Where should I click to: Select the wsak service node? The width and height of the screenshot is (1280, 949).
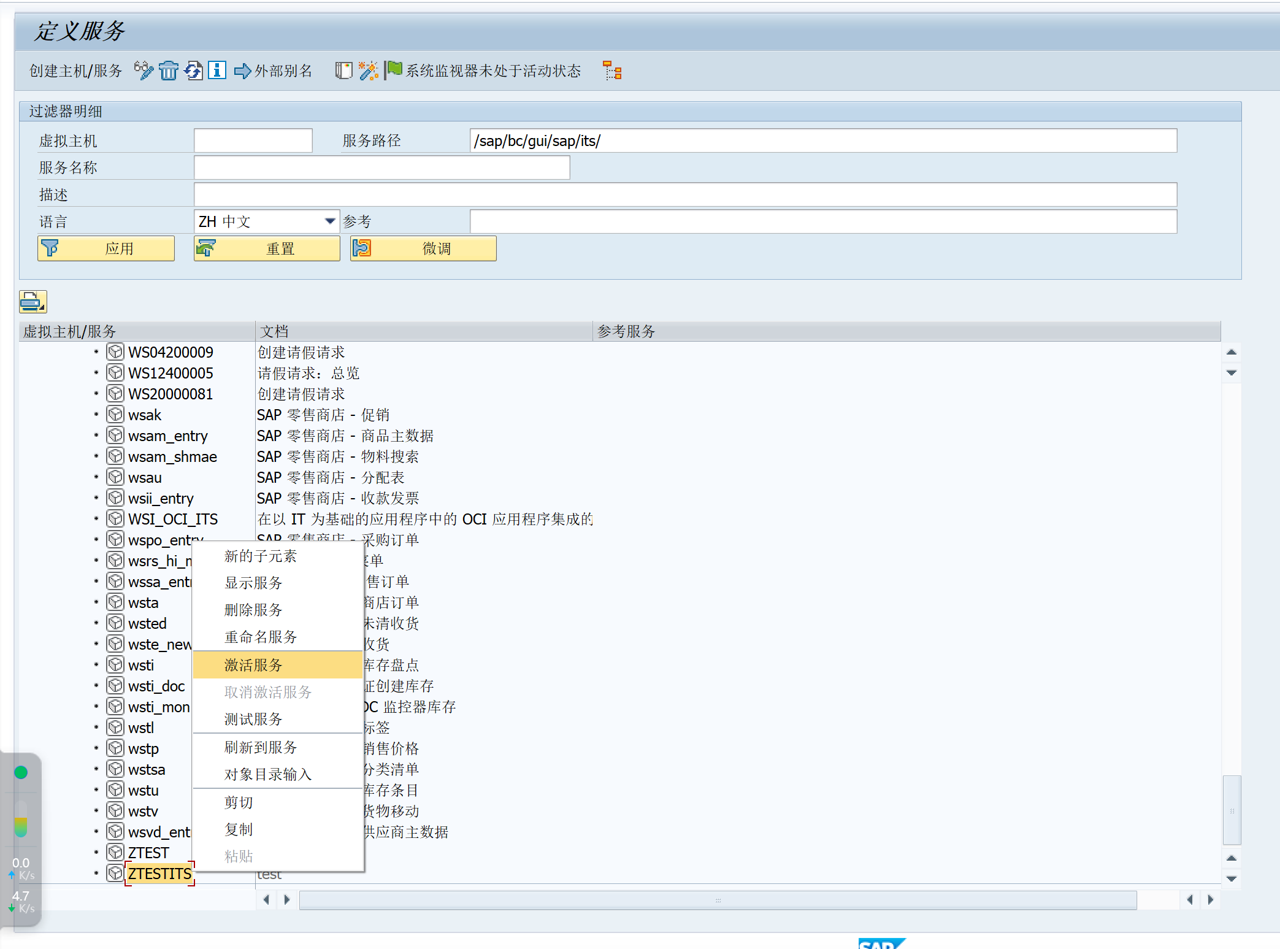145,414
